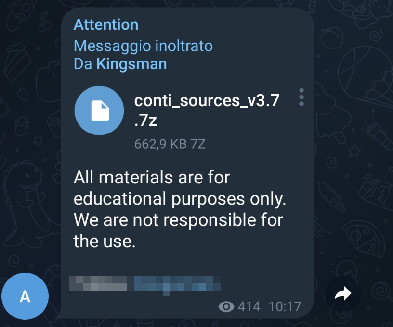
Task: Open the Kingsman forwarded source
Action: tap(132, 64)
